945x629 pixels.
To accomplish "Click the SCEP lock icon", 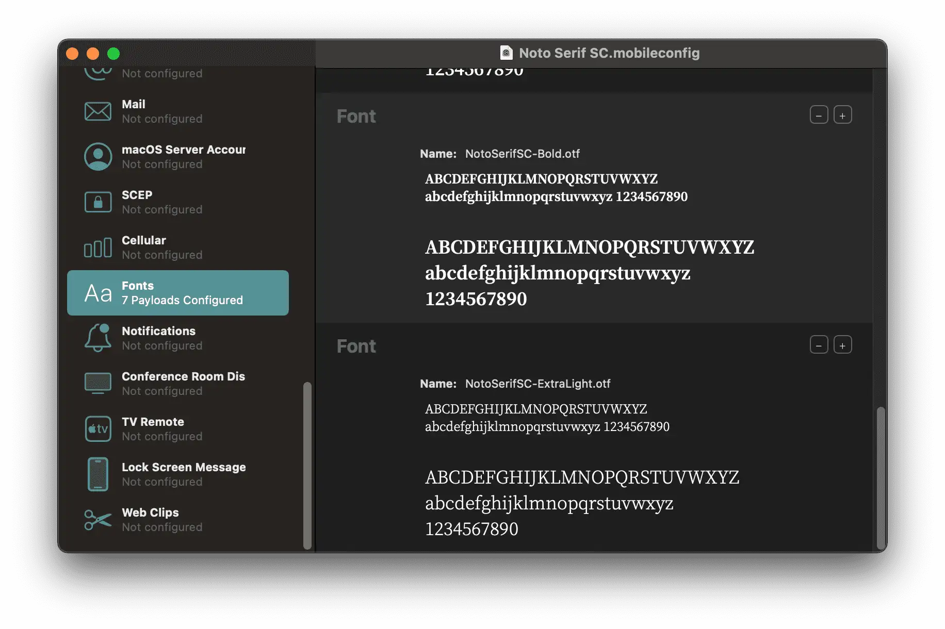I will [x=97, y=202].
